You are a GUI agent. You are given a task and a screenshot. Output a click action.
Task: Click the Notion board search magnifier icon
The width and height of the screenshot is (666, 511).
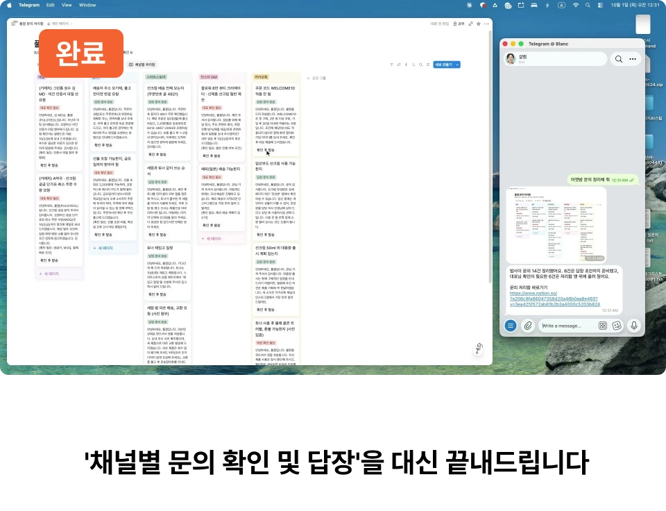point(420,65)
